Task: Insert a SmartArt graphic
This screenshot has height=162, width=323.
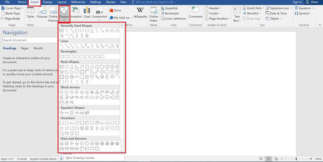Action: pos(76,12)
